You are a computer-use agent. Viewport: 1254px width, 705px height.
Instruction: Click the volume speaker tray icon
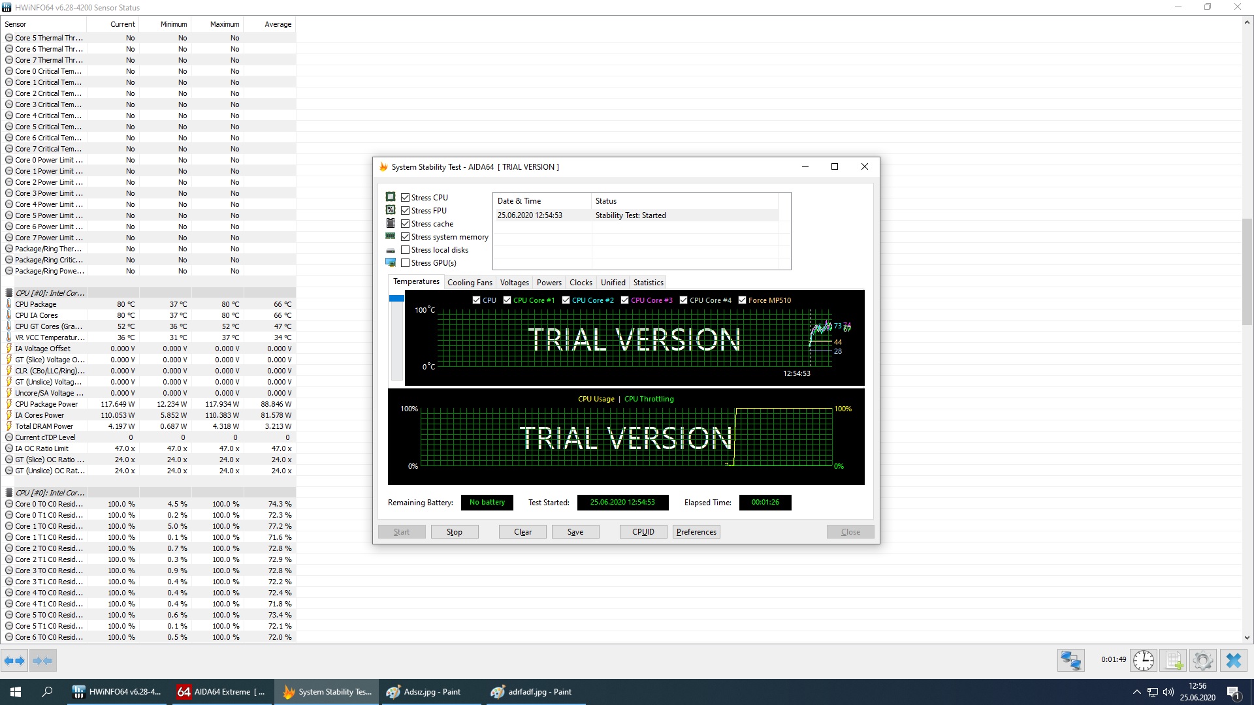pos(1168,692)
